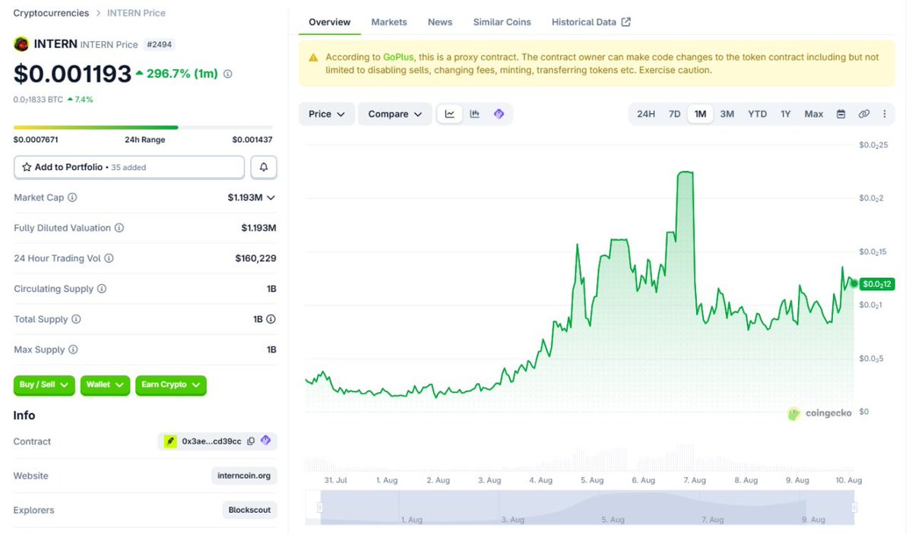The width and height of the screenshot is (912, 534).
Task: Click the 24h Range progress bar
Action: pos(143,128)
